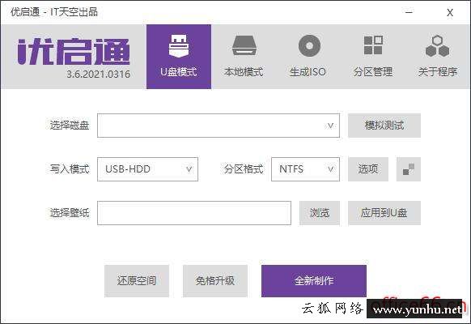Go to the 分区管理 tab
This screenshot has height=324, width=471.
coord(373,57)
